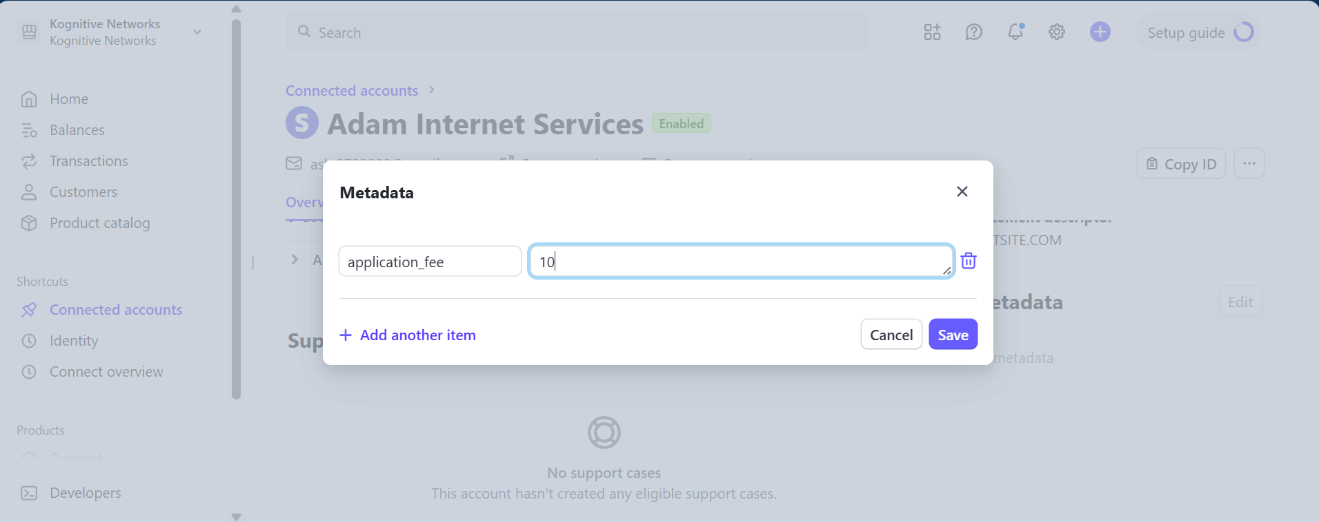The height and width of the screenshot is (522, 1319).
Task: Open the notifications bell
Action: coord(1015,32)
